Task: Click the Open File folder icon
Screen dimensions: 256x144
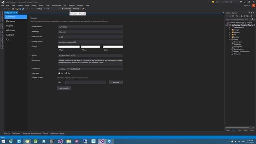Action: point(17,9)
